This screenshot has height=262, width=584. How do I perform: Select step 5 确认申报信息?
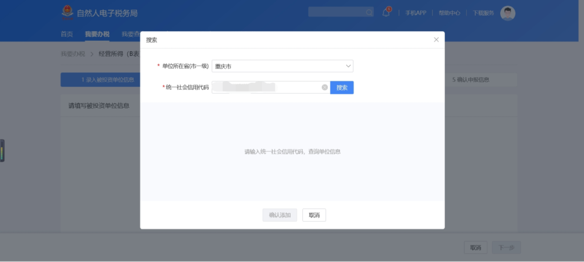coord(471,80)
